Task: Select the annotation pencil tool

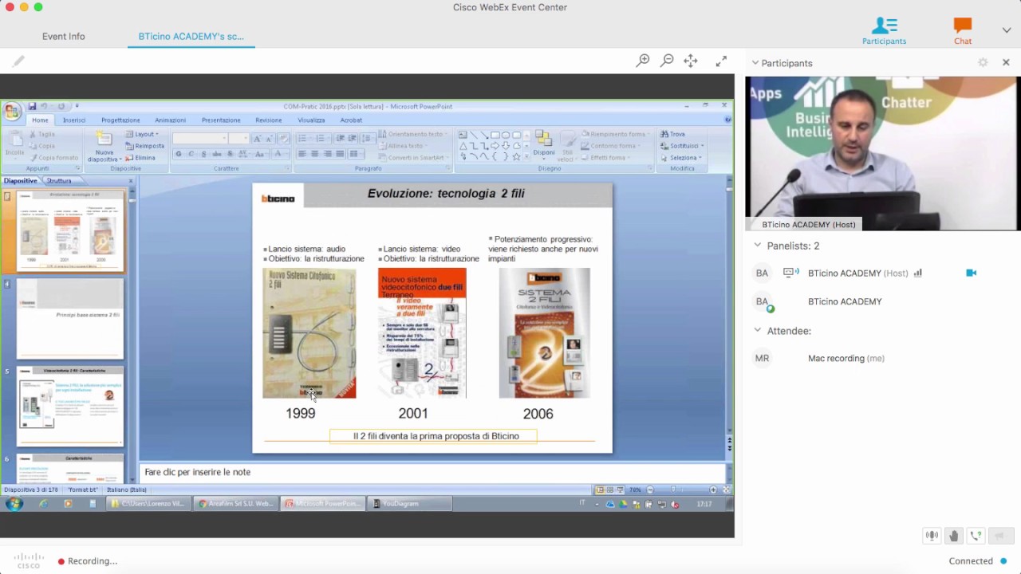Action: point(18,61)
